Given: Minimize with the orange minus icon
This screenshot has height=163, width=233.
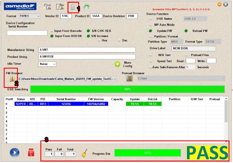Looking at the screenshot, I should (x=219, y=4).
